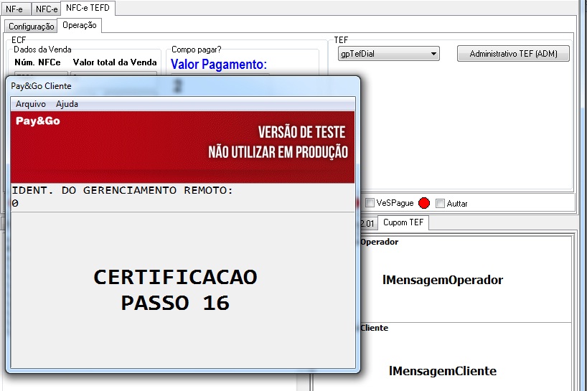Viewport: 587px width, 391px height.
Task: Switch to the NFC-e tab
Action: pyautogui.click(x=47, y=9)
